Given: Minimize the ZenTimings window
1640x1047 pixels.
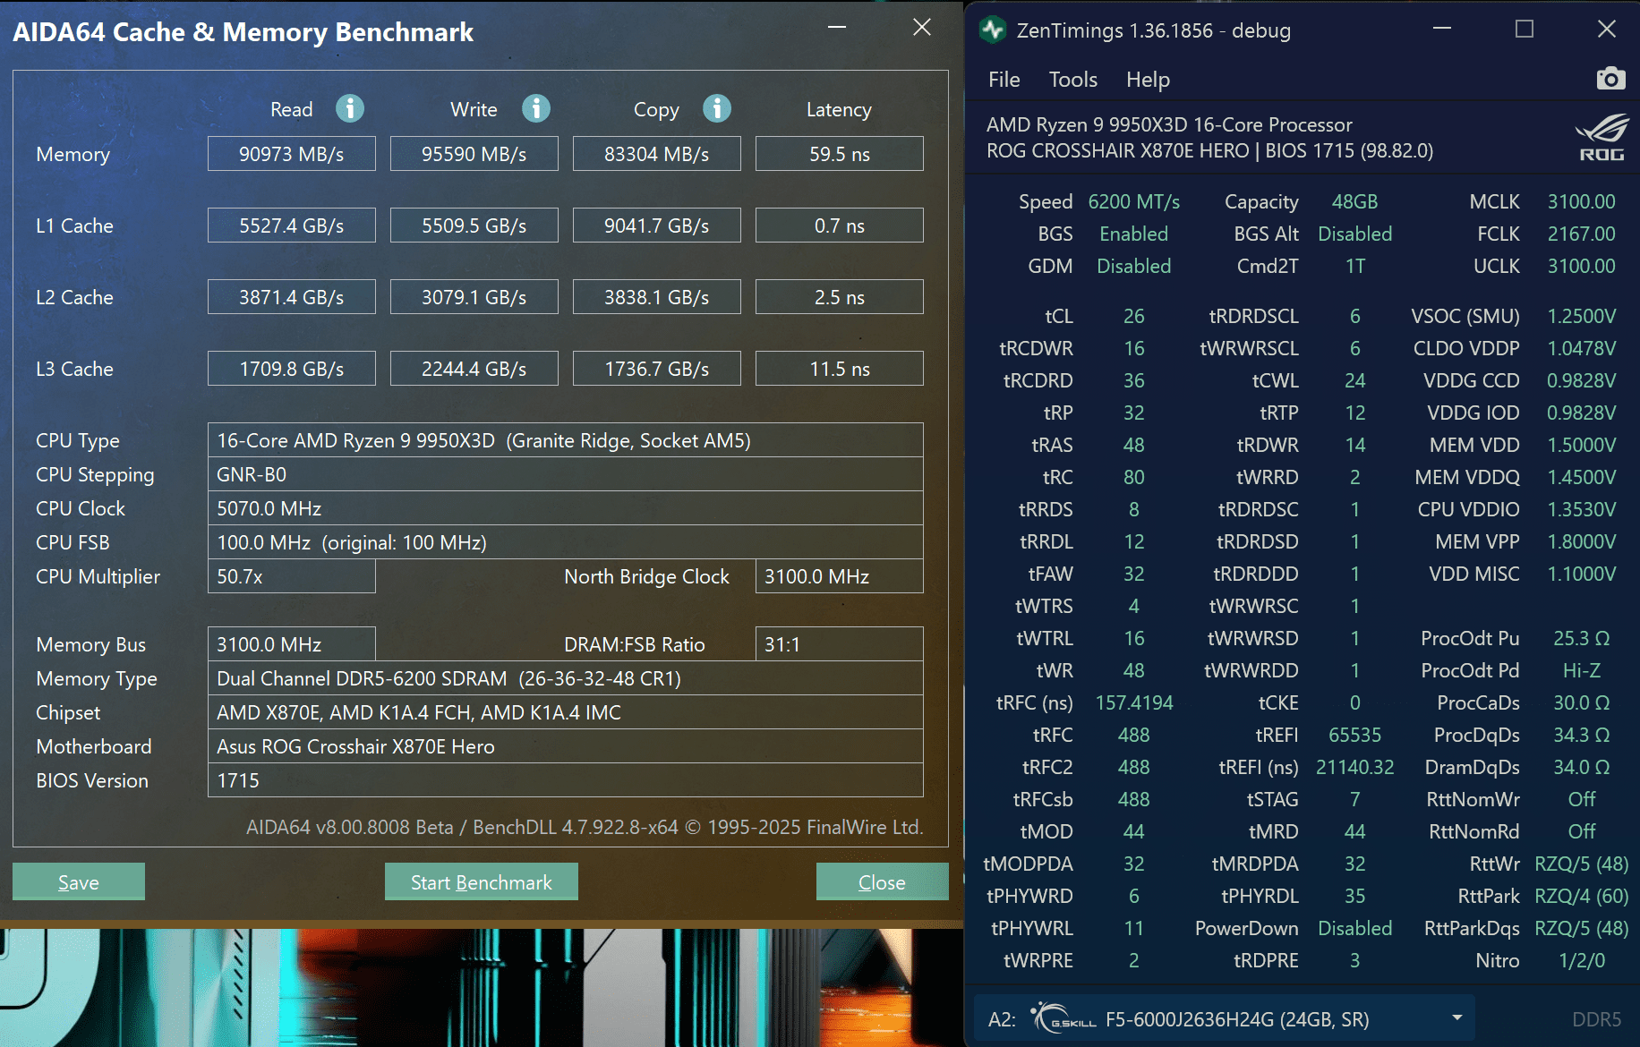Looking at the screenshot, I should click(1442, 30).
